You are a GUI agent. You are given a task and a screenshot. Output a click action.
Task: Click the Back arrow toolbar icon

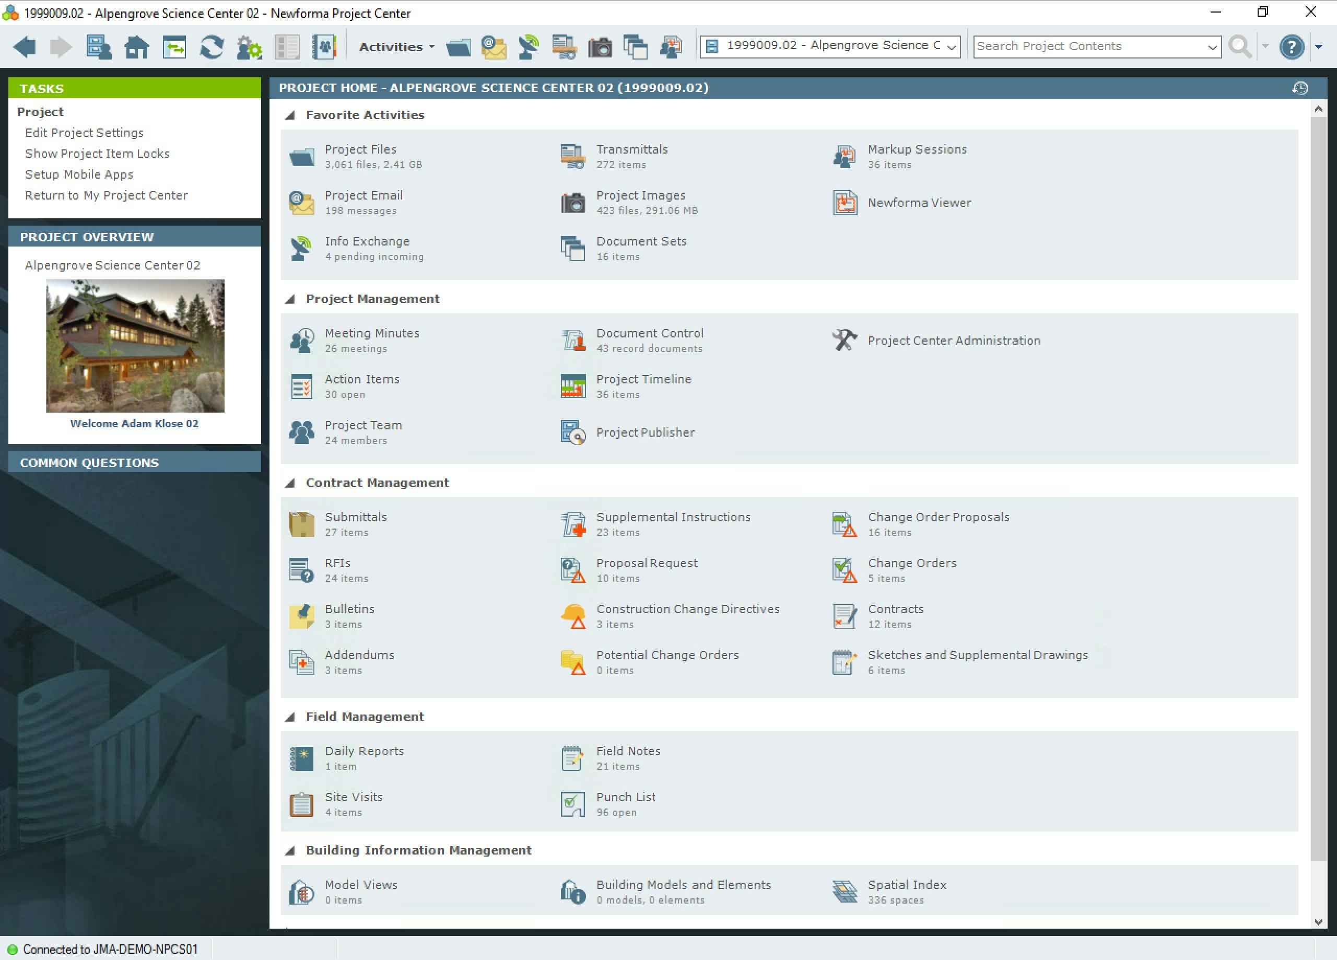(25, 46)
